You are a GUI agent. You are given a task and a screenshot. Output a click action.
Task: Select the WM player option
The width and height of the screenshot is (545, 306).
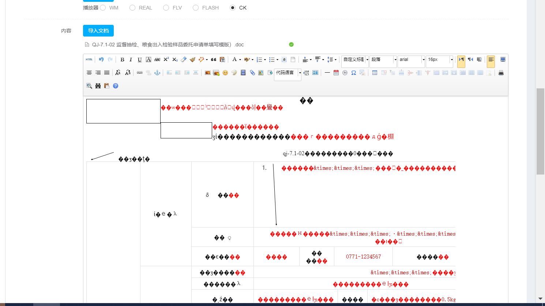(103, 8)
